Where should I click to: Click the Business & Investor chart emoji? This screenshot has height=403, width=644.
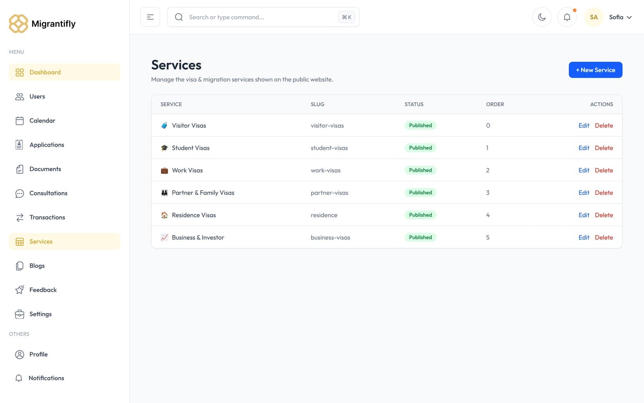click(164, 237)
